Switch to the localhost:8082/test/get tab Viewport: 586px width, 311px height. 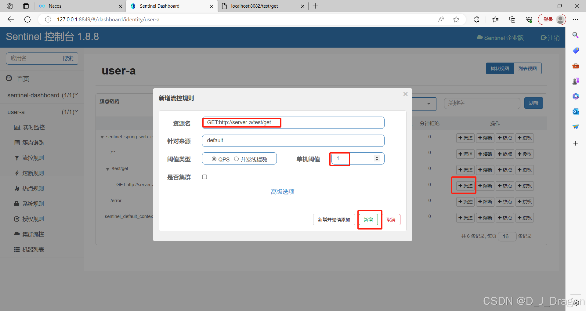coord(262,6)
